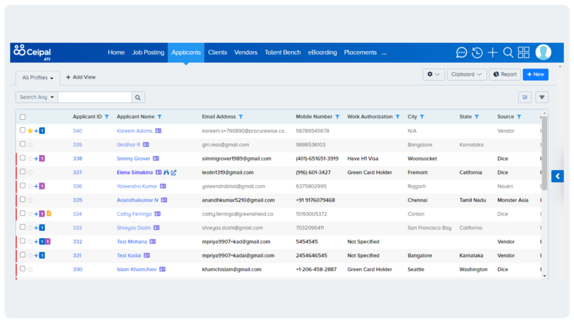Open the recent history clock icon
This screenshot has height=323, width=574.
tap(477, 53)
